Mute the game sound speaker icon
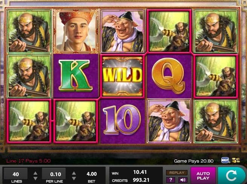The width and height of the screenshot is (247, 184). 183,180
